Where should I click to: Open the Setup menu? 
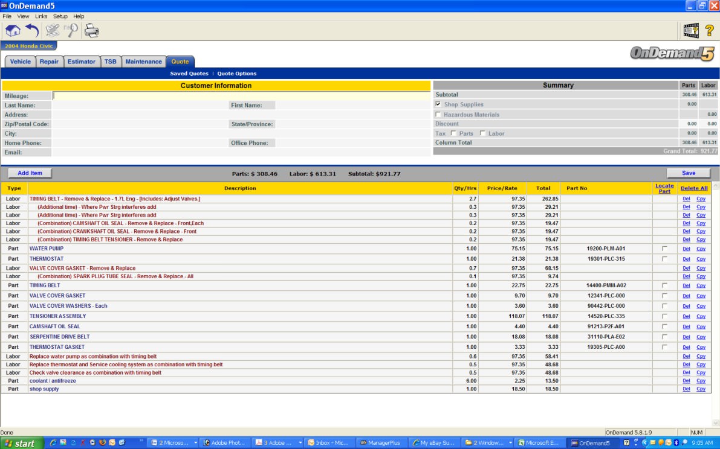pyautogui.click(x=60, y=16)
